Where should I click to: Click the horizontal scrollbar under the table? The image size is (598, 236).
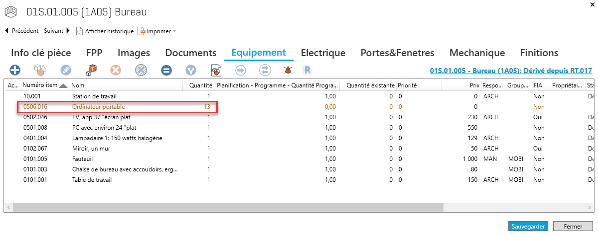pyautogui.click(x=249, y=207)
